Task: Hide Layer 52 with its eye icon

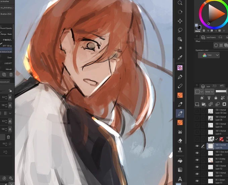Action: pos(197,167)
